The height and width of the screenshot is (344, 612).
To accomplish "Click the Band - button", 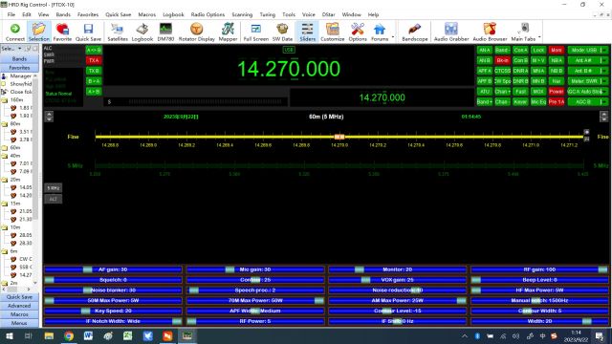I will point(502,50).
